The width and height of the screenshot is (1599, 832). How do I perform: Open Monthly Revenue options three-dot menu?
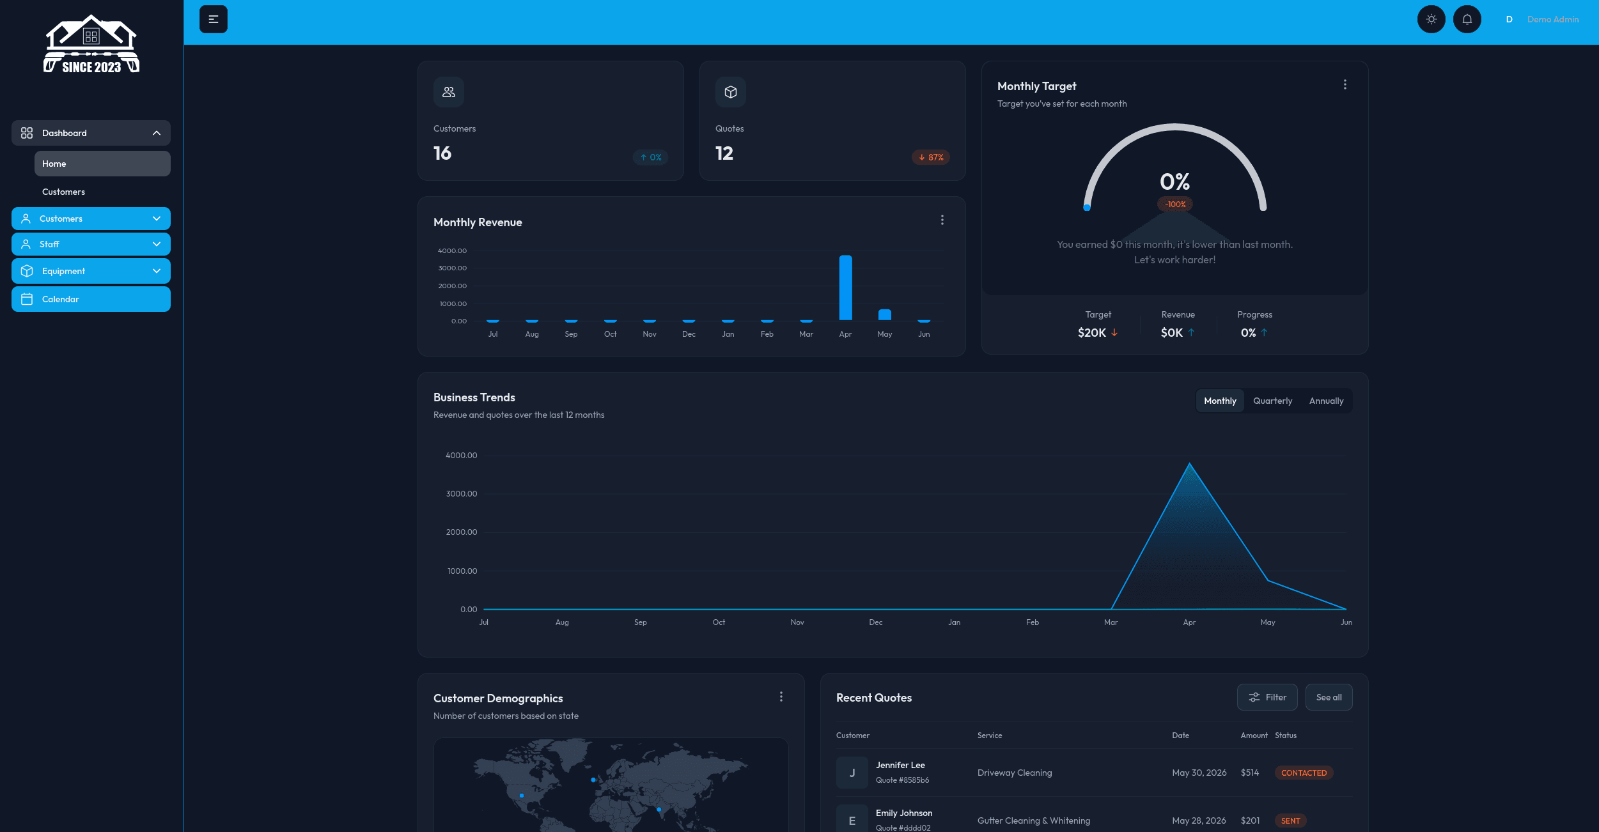(x=942, y=220)
